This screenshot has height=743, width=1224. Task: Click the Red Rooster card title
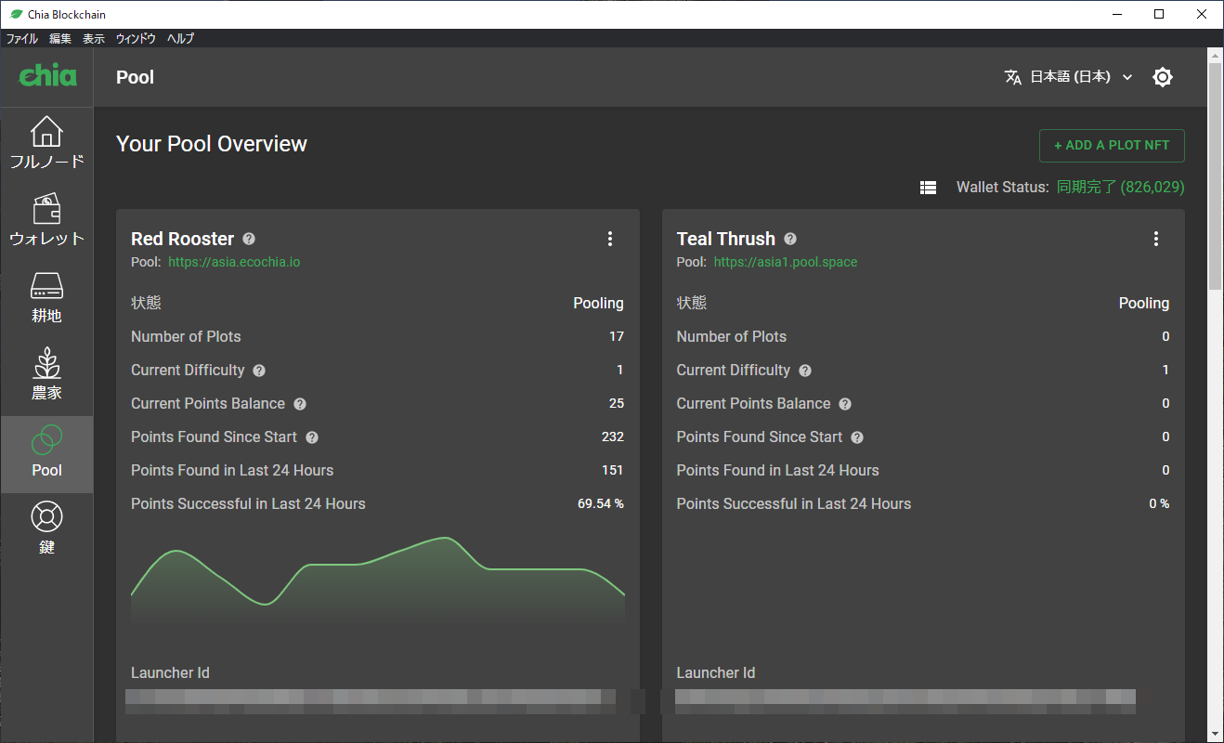click(x=183, y=239)
